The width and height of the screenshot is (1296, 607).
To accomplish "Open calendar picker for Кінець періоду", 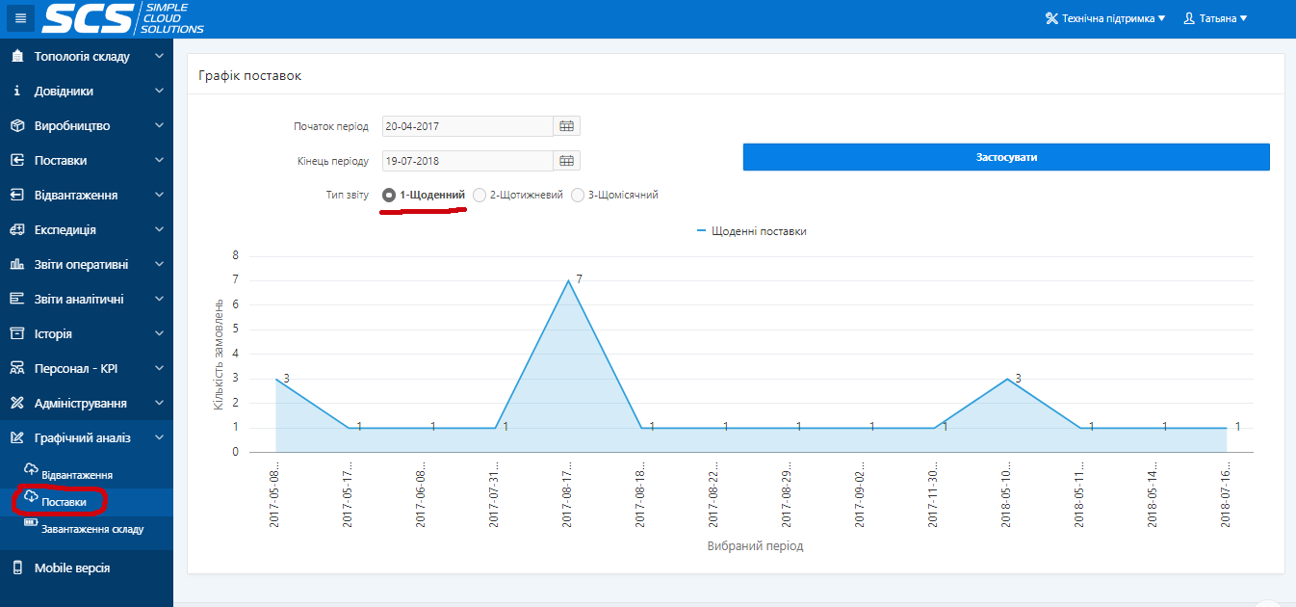I will click(566, 161).
